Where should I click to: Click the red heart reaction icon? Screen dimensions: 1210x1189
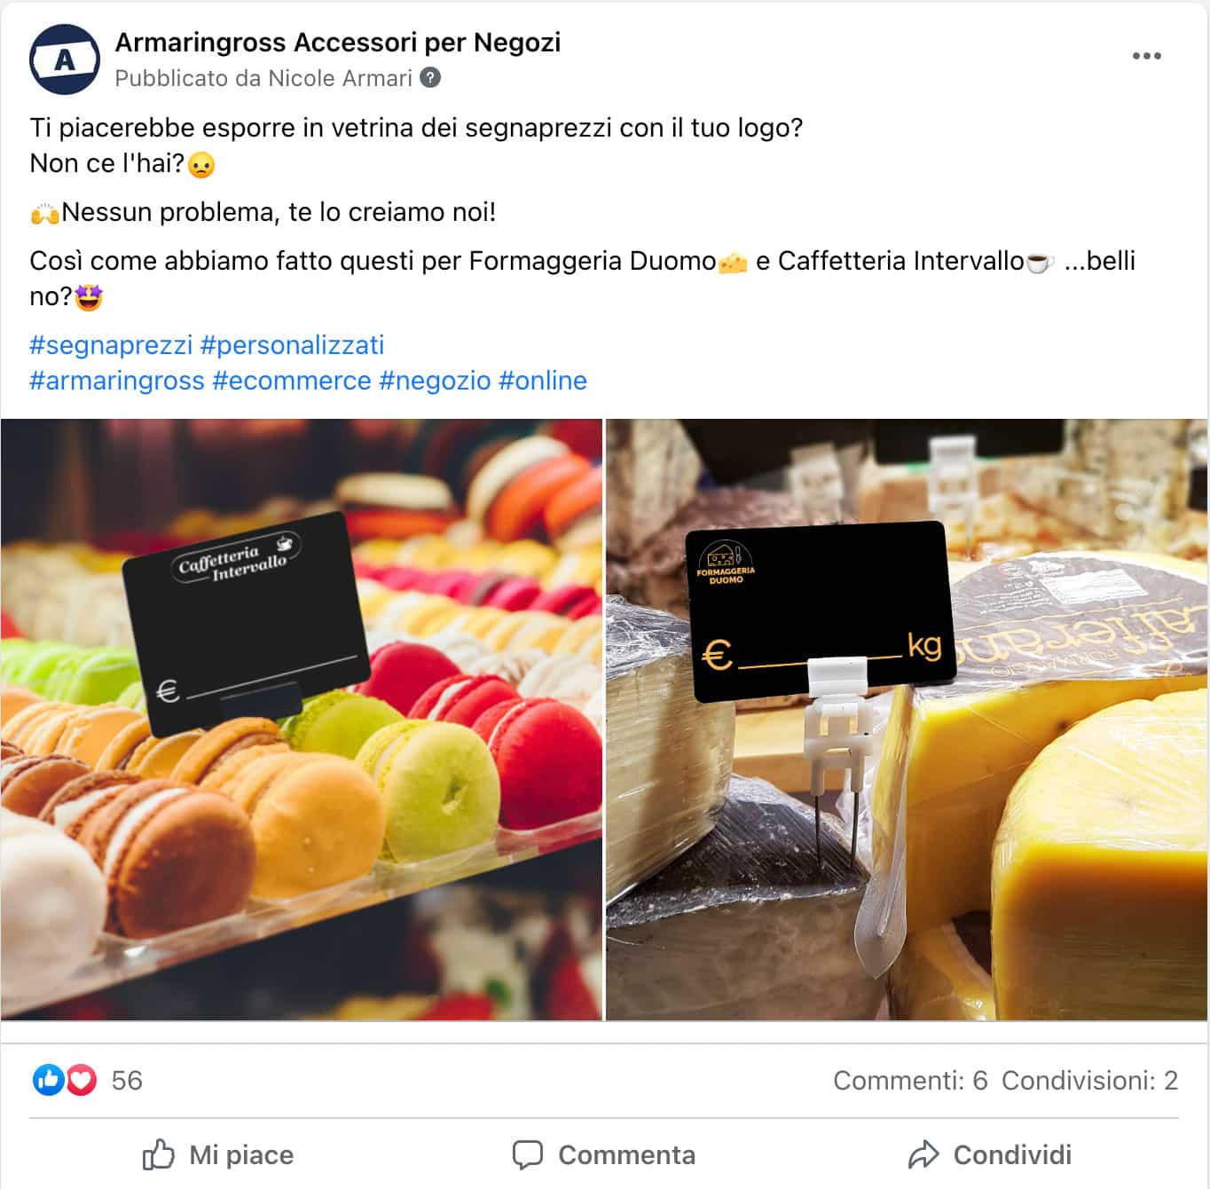pos(81,1080)
